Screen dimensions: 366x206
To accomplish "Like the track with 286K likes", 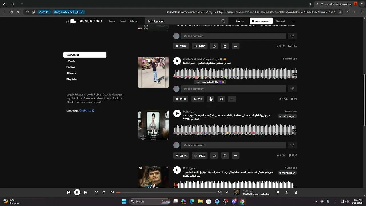I will click(x=181, y=46).
